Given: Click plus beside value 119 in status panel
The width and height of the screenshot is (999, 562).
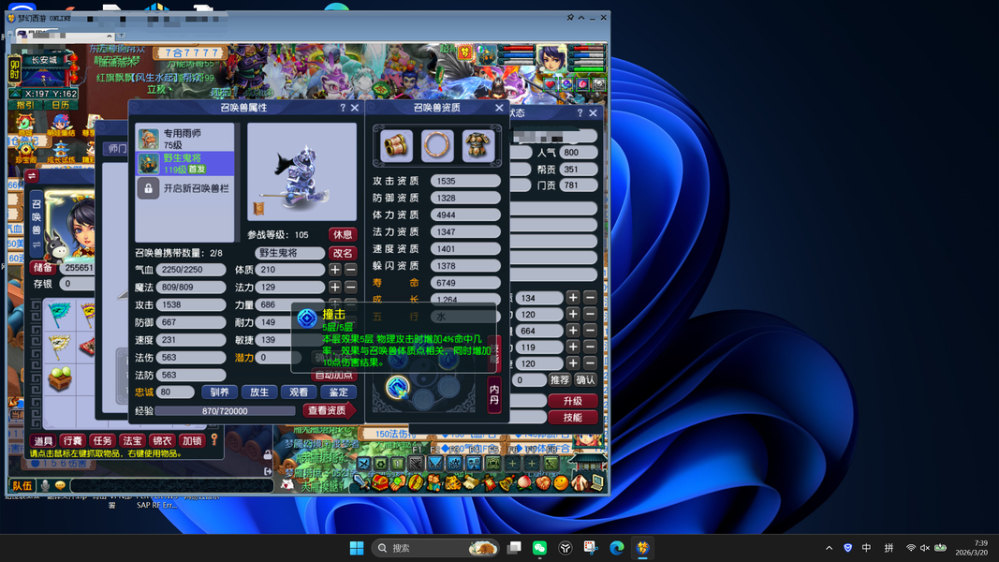Looking at the screenshot, I should [x=573, y=348].
